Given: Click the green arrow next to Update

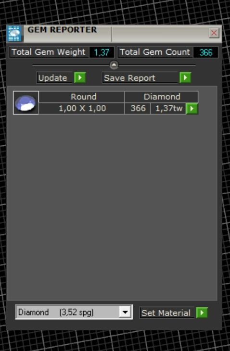Looking at the screenshot, I should (80, 78).
